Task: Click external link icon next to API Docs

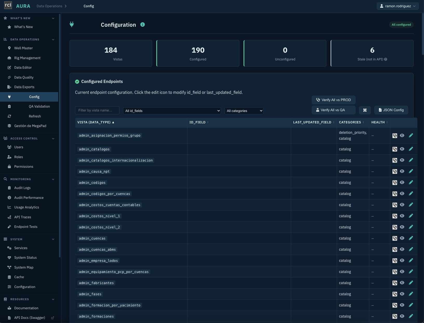Action: [x=52, y=318]
